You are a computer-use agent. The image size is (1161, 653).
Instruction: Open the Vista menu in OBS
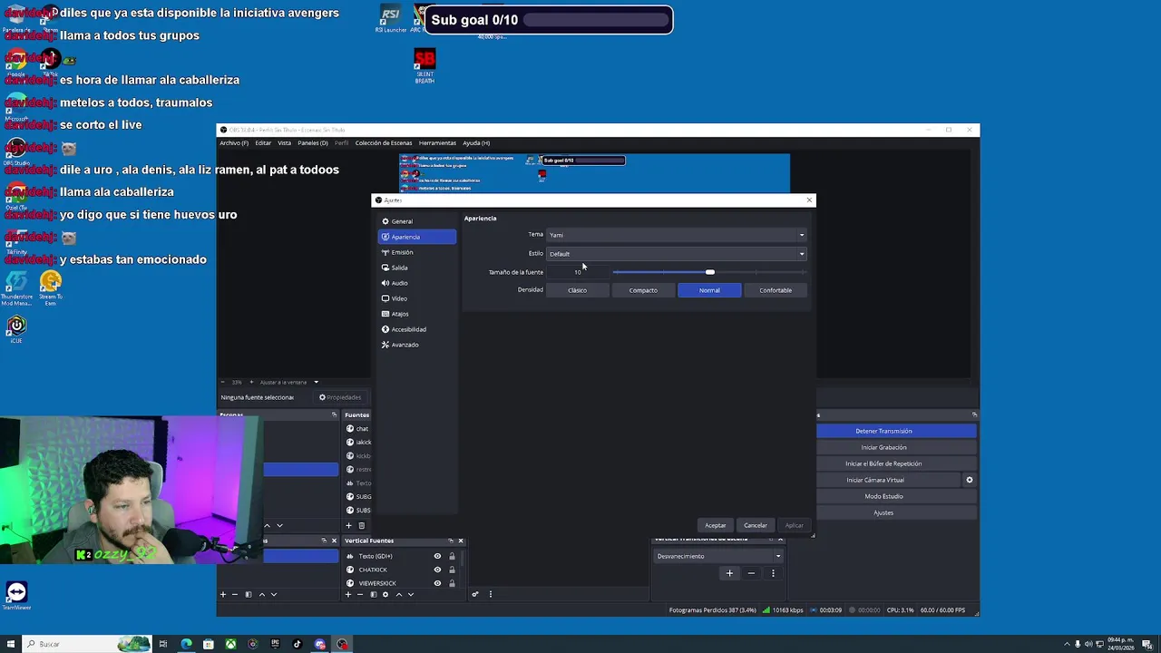pyautogui.click(x=284, y=142)
